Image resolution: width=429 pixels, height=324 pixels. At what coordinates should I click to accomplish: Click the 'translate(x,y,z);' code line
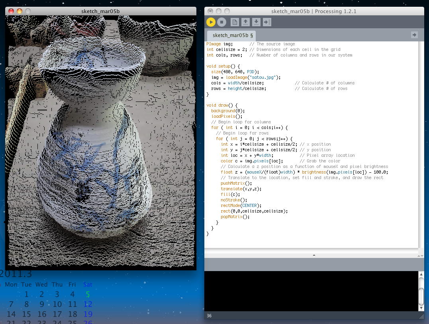point(241,189)
